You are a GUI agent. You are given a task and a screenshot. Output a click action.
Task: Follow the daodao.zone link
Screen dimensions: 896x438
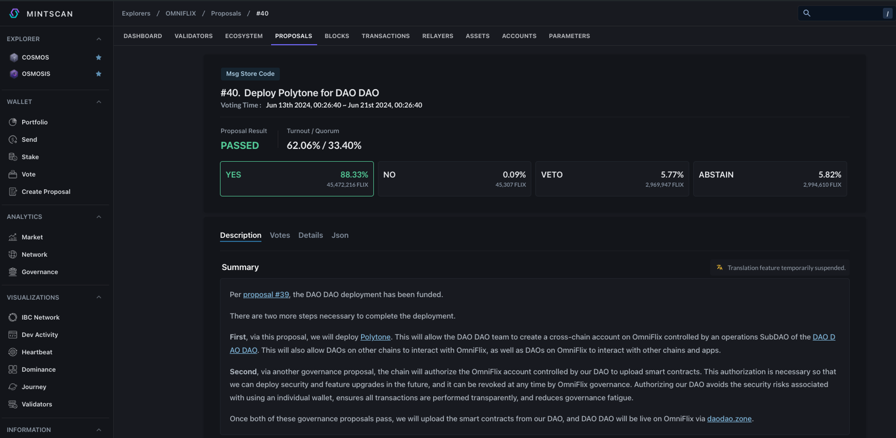(x=729, y=419)
